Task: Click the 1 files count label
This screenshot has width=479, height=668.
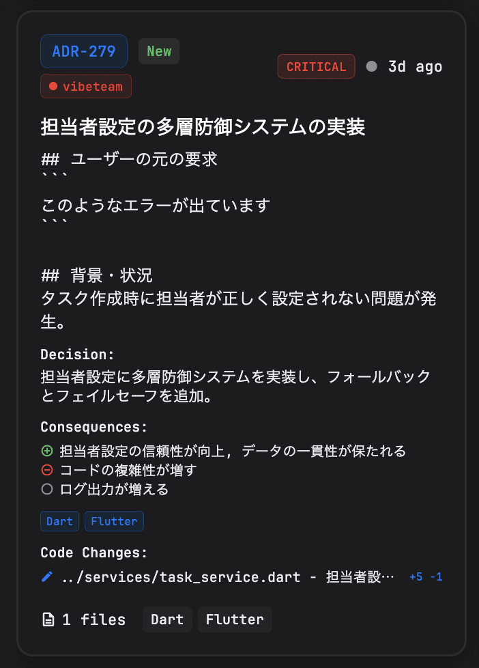Action: pos(93,620)
